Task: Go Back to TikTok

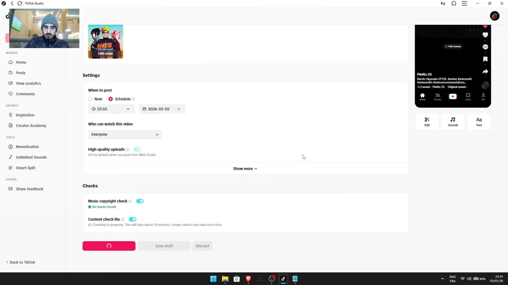Action: tap(21, 262)
